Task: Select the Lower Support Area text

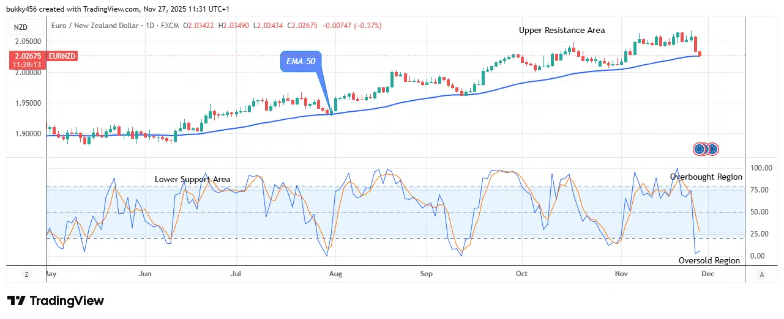Action: click(x=192, y=179)
